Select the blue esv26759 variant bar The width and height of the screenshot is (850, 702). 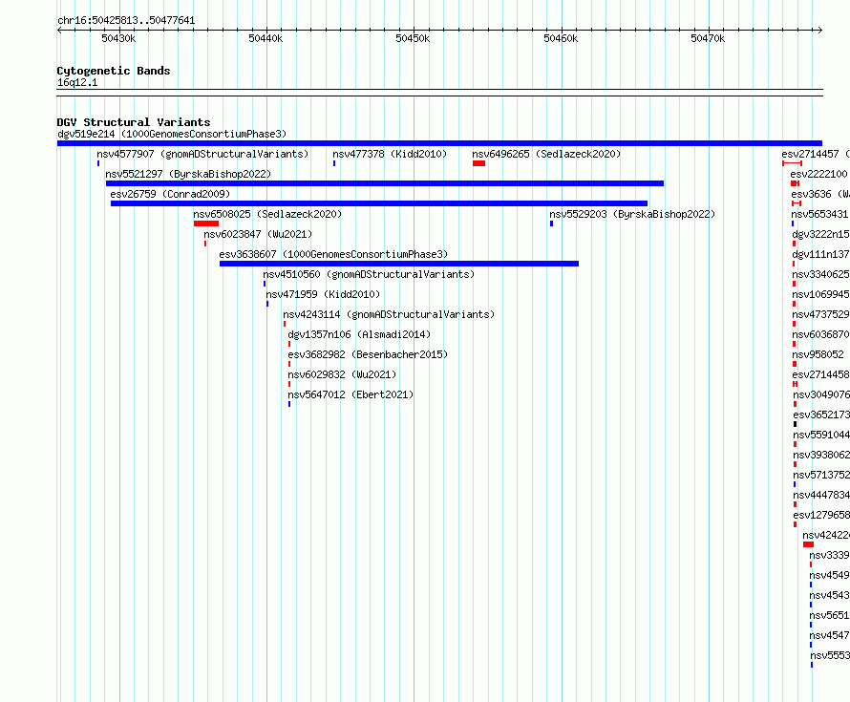click(x=379, y=203)
